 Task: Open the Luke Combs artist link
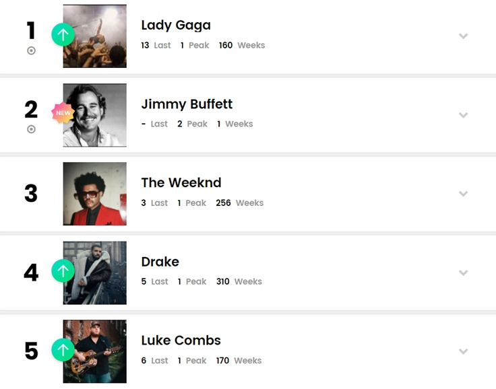point(181,341)
